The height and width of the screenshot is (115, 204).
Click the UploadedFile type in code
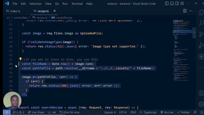[91, 33]
